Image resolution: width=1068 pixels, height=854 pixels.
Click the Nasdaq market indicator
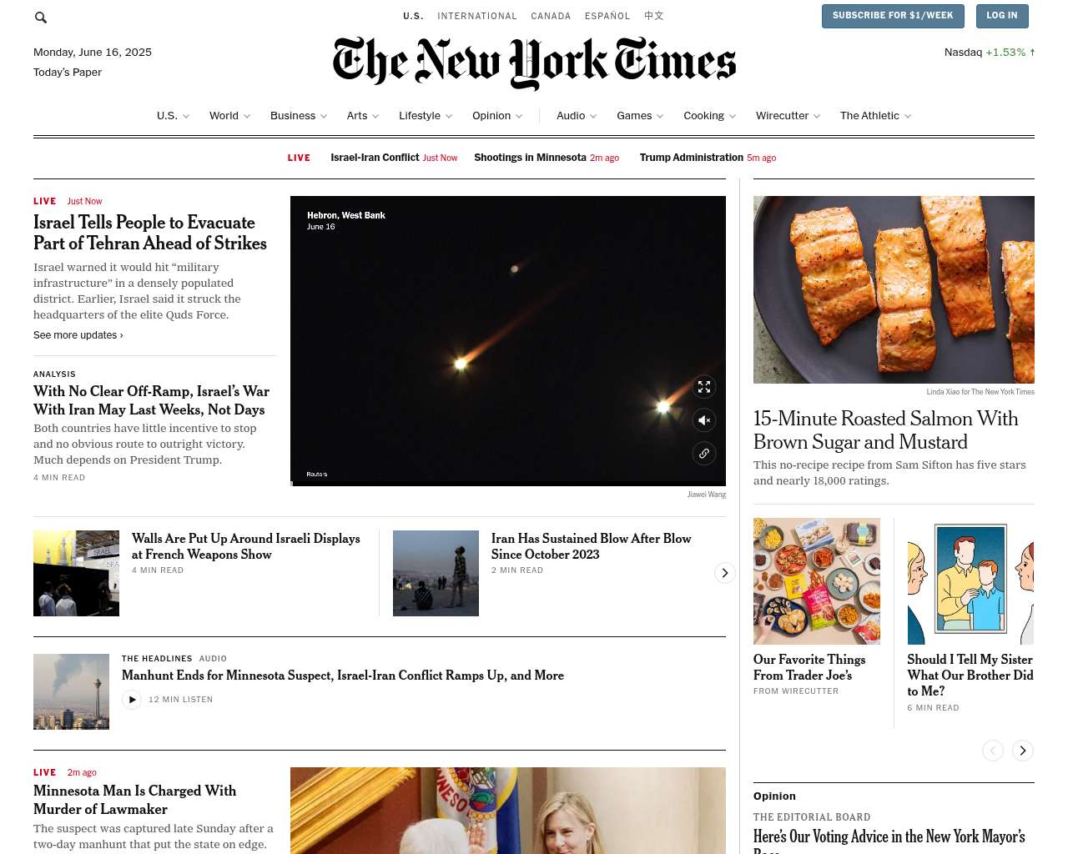pos(990,53)
